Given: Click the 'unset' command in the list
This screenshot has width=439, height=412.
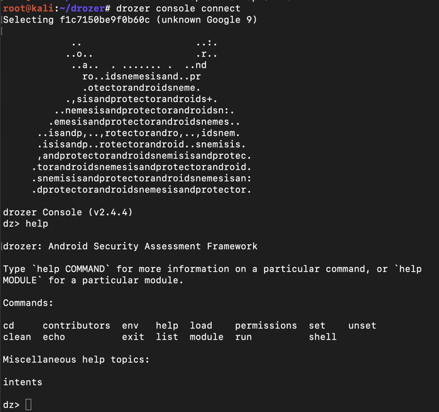Looking at the screenshot, I should [362, 325].
